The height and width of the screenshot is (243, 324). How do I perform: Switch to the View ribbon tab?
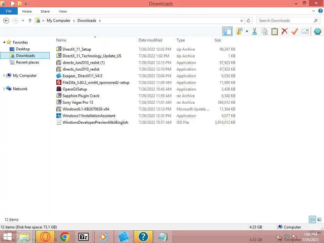pos(63,11)
